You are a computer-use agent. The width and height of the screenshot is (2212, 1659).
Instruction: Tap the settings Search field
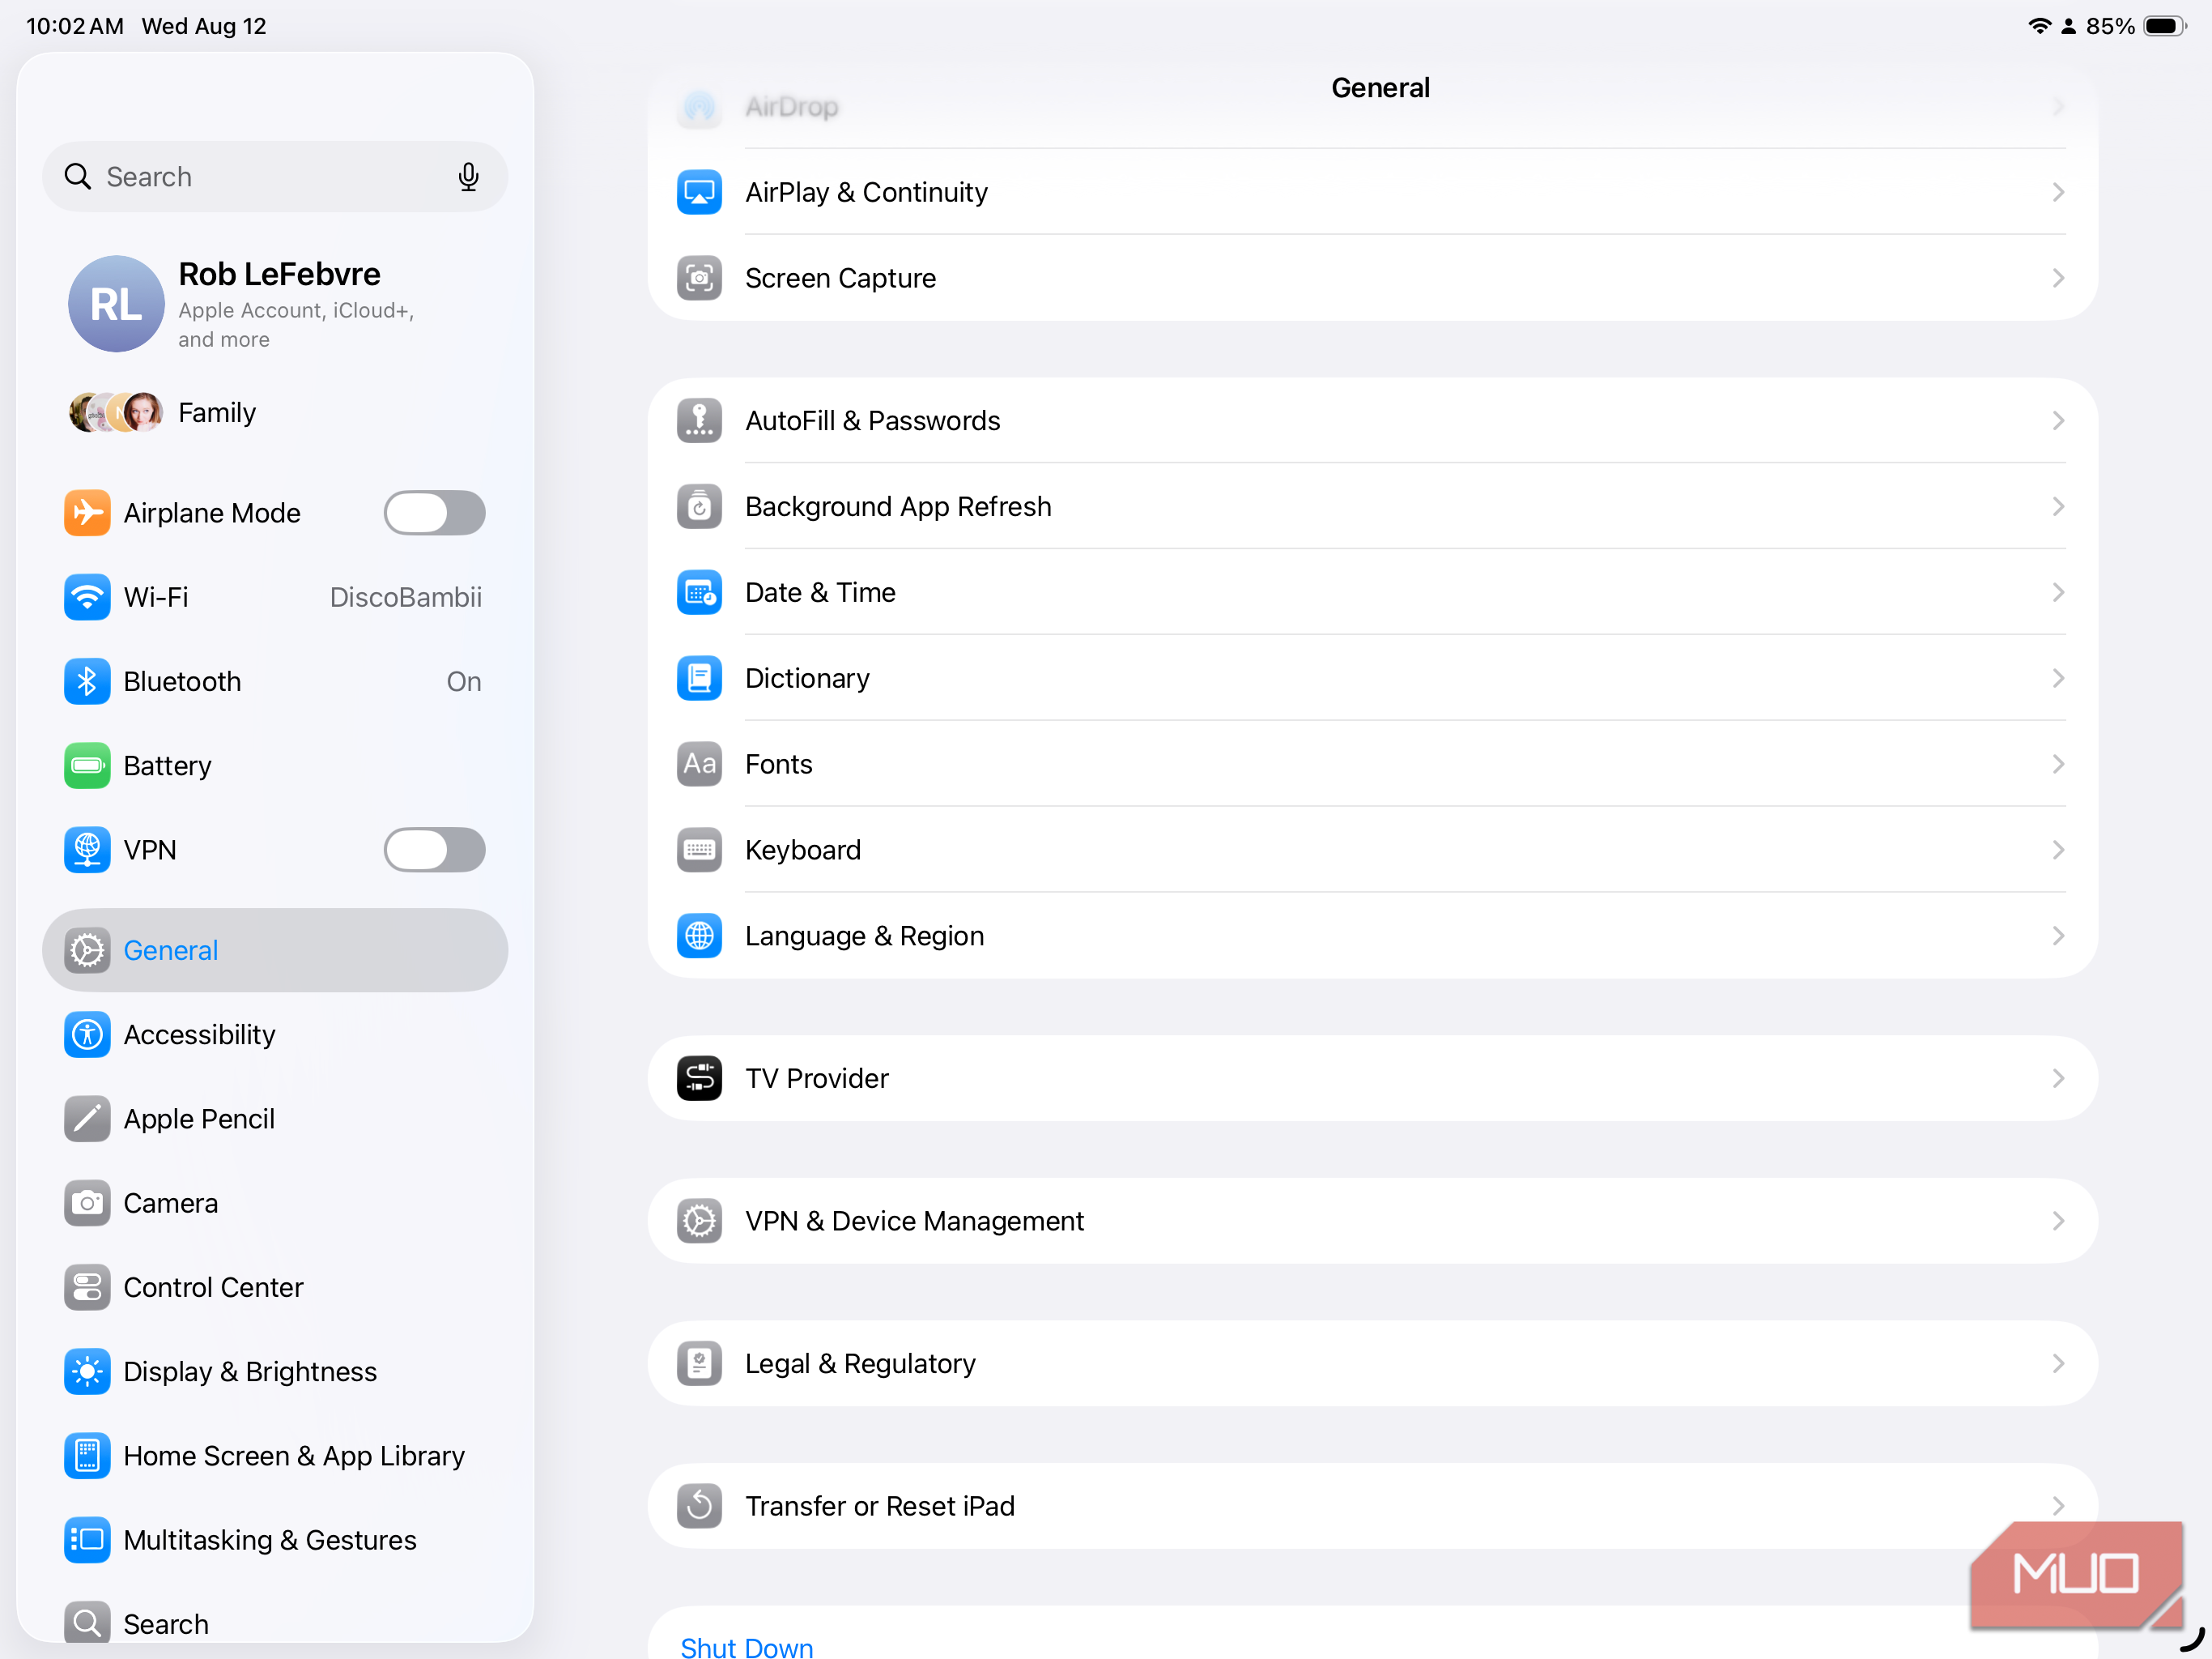tap(275, 177)
